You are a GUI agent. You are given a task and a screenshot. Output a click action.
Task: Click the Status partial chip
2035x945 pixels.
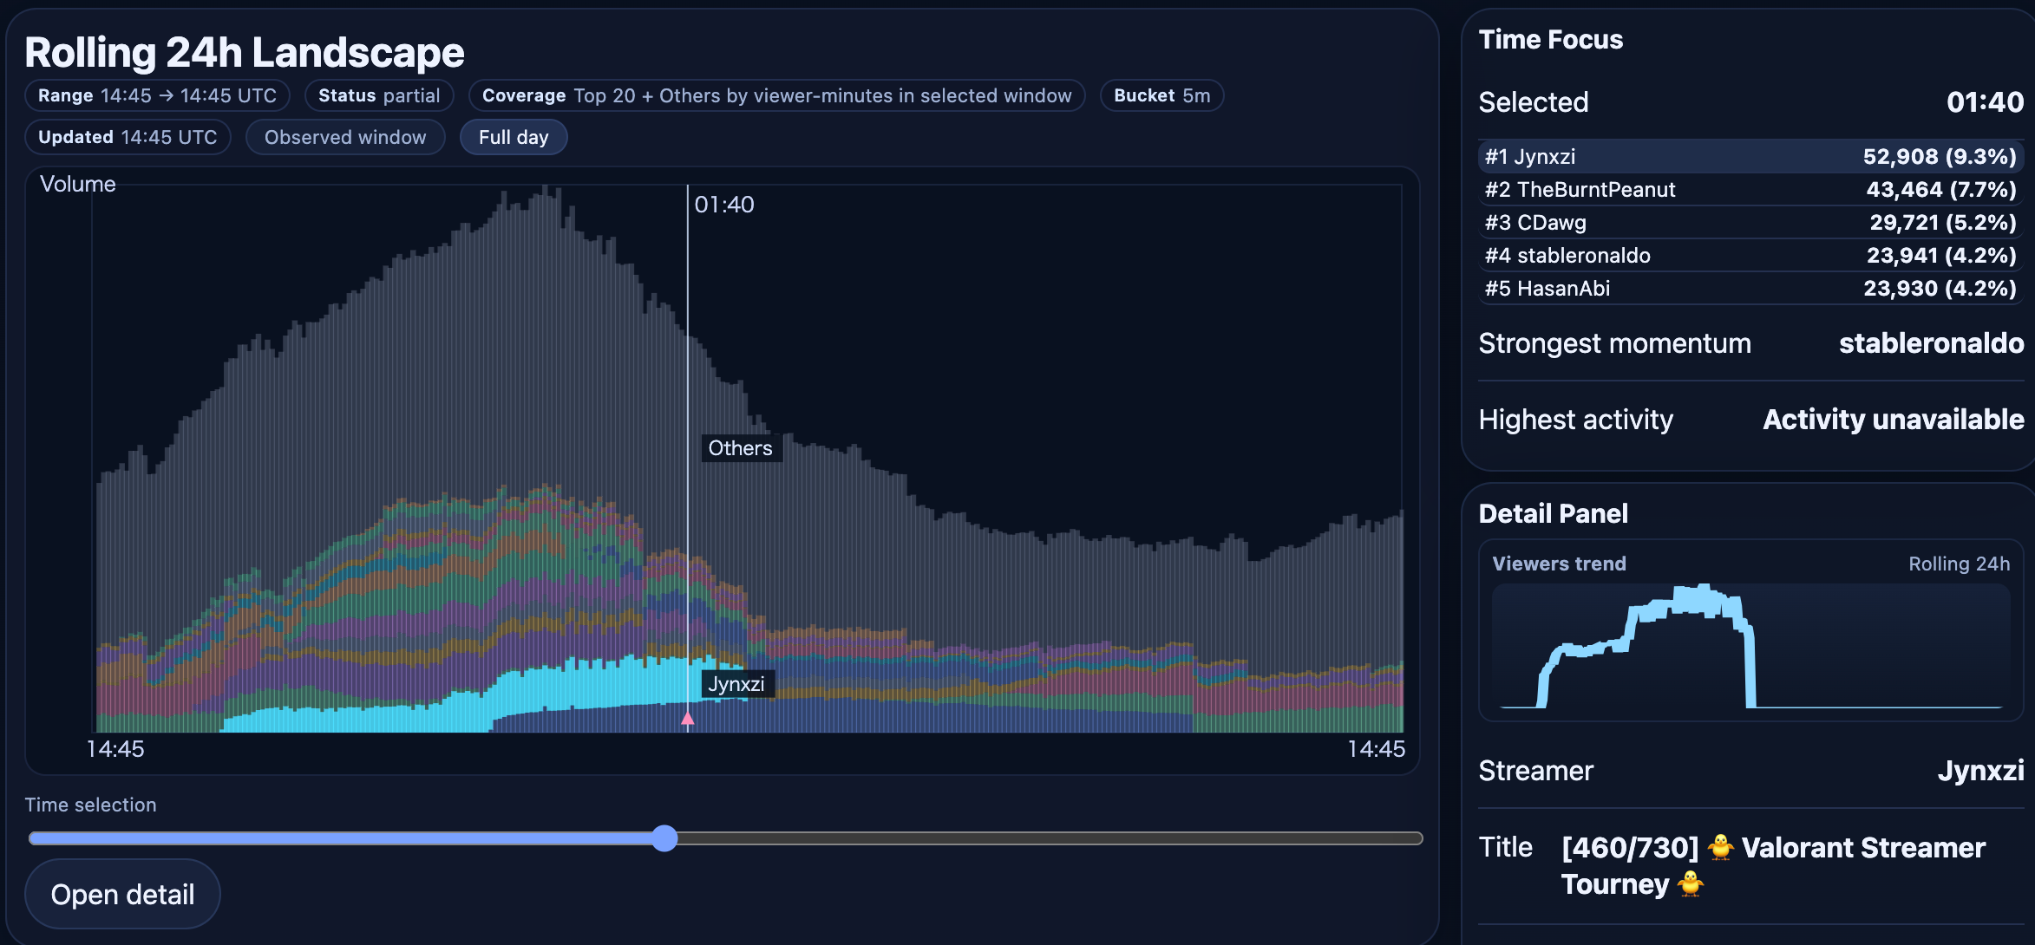[379, 96]
